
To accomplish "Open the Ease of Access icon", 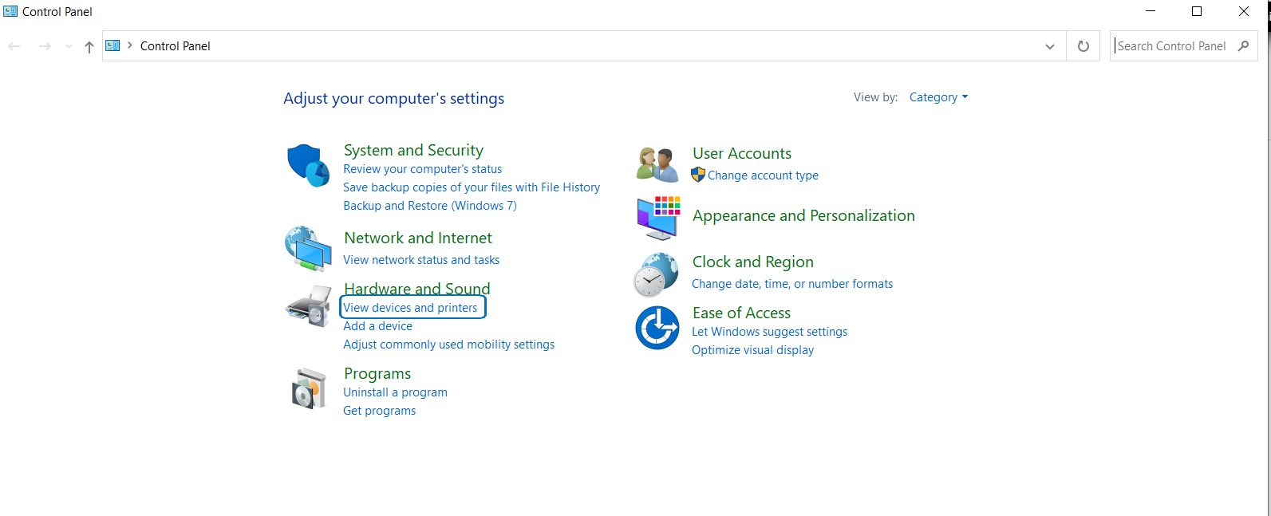I will click(x=657, y=328).
